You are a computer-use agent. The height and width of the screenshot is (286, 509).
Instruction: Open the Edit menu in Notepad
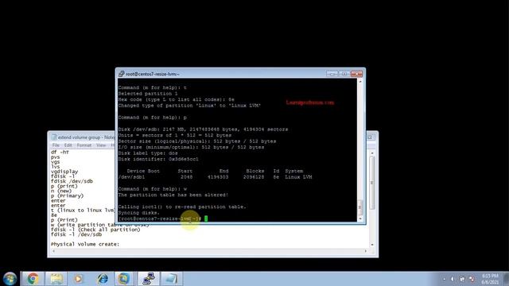(68, 145)
